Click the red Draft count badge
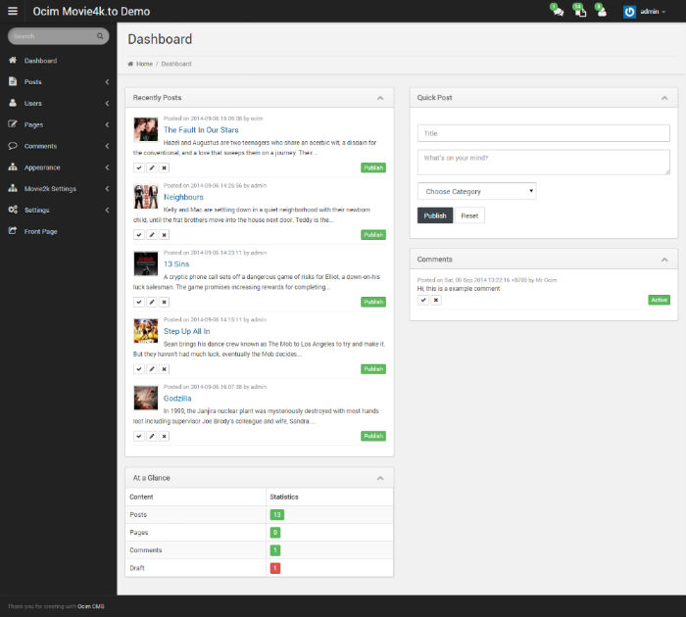The width and height of the screenshot is (686, 617). point(275,568)
